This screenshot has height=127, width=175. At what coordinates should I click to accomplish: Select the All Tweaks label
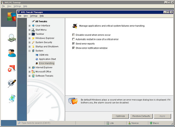point(41,21)
